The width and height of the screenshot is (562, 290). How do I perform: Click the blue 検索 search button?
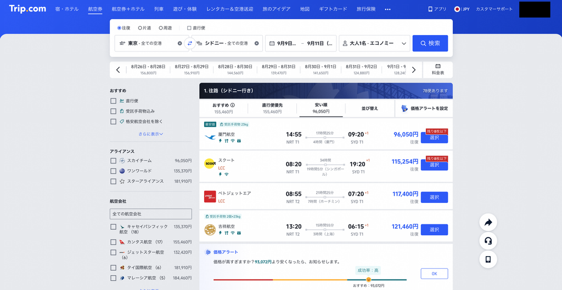click(x=430, y=43)
